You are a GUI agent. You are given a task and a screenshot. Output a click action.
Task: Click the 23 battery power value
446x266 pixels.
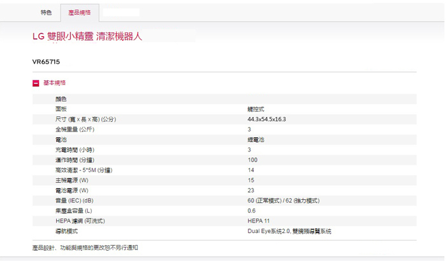pyautogui.click(x=250, y=190)
